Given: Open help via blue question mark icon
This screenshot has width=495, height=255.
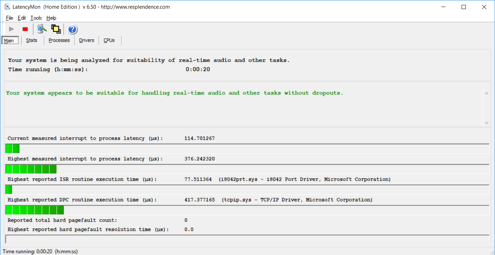Looking at the screenshot, I should click(x=72, y=29).
